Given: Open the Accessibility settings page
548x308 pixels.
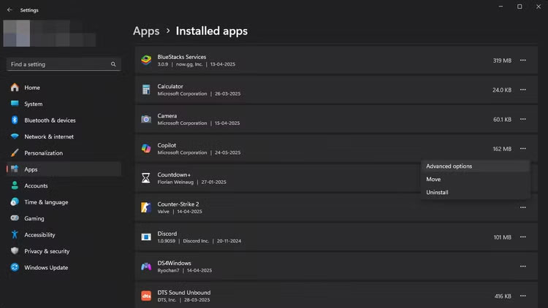Looking at the screenshot, I should 39,235.
